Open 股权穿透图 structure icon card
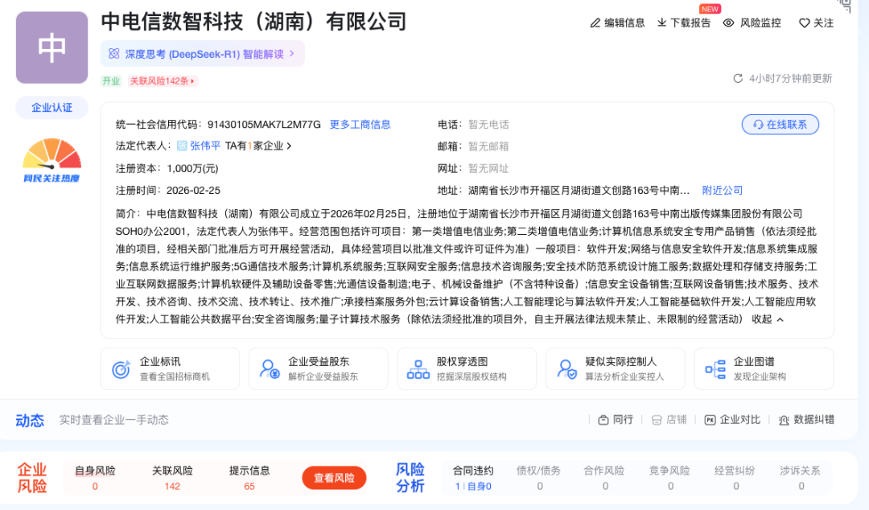 point(418,369)
